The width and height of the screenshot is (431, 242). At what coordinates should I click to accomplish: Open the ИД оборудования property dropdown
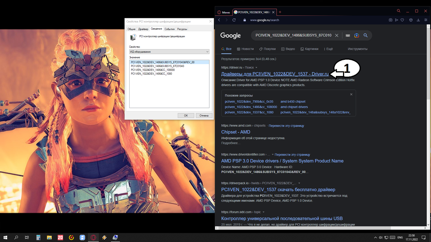(x=169, y=52)
